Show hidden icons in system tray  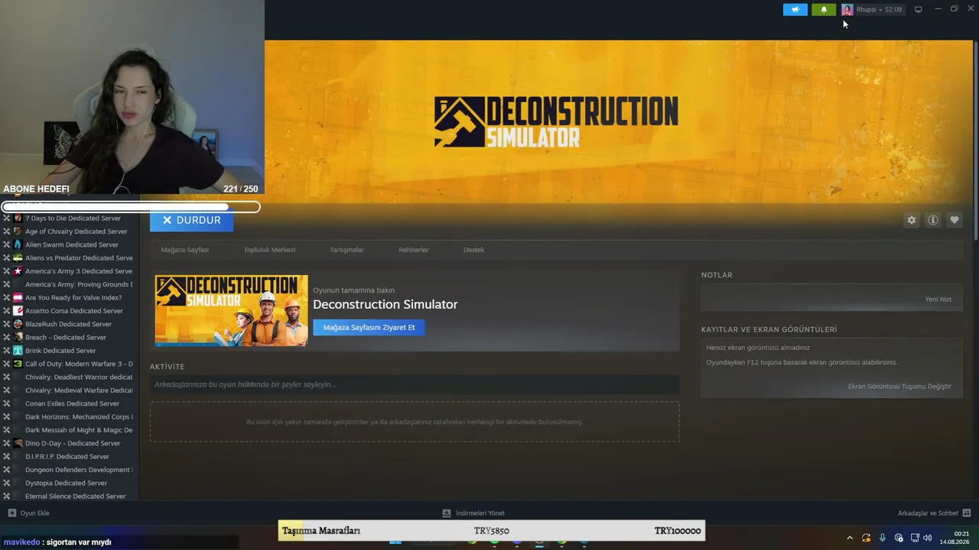pos(850,538)
